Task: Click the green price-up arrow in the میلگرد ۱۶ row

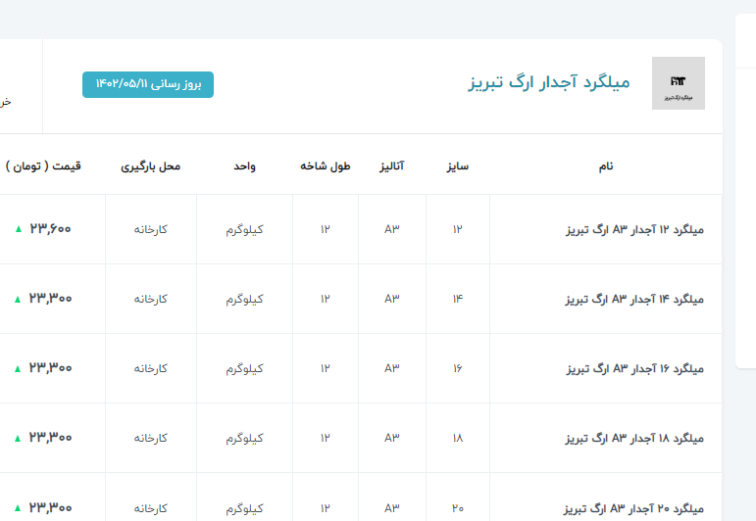Action: tap(18, 368)
